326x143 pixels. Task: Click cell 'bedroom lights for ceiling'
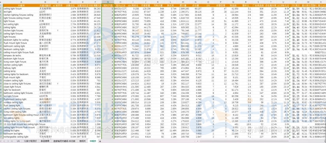click(x=21, y=40)
